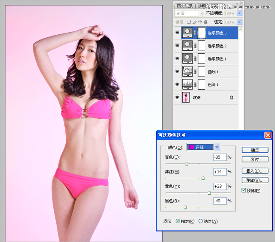
Task: Click the layer mask of 曲线 1
Action: pyautogui.click(x=201, y=71)
